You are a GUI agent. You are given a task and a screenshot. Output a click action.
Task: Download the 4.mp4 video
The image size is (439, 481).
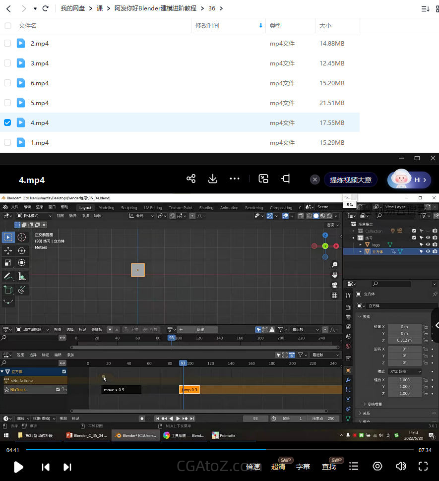213,179
